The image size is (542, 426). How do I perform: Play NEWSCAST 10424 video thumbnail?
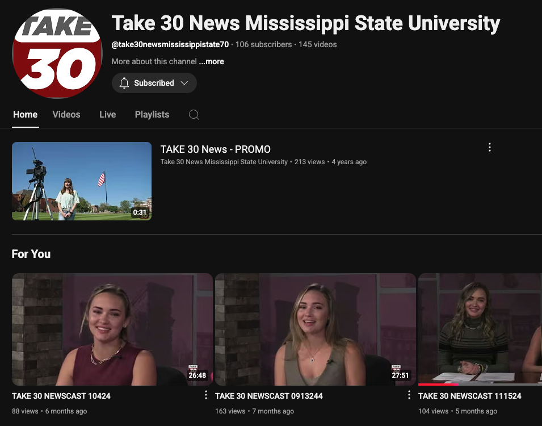click(x=112, y=329)
